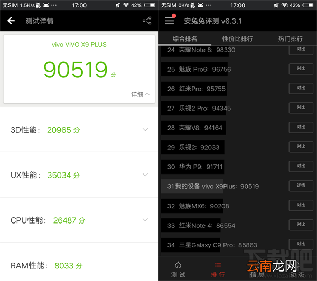Screen dimensions: 317x281
Task: Open the 排行 bottom tab
Action: click(218, 269)
